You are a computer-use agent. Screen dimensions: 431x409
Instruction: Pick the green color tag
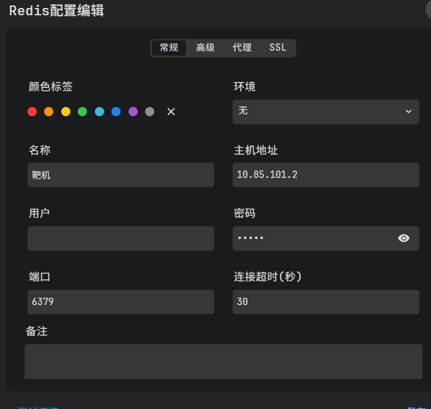(83, 112)
